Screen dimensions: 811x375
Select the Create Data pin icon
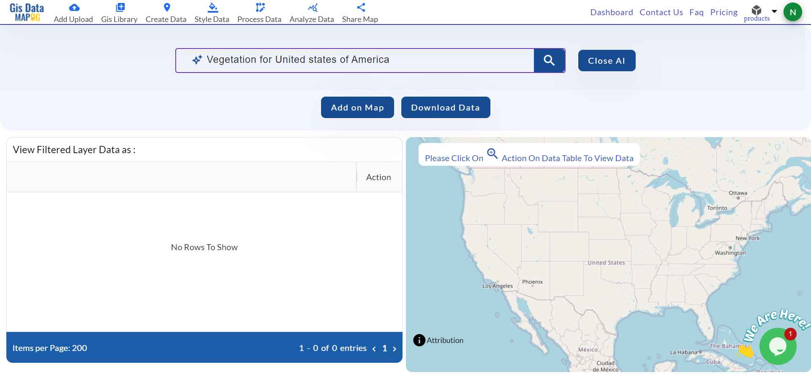pyautogui.click(x=167, y=8)
